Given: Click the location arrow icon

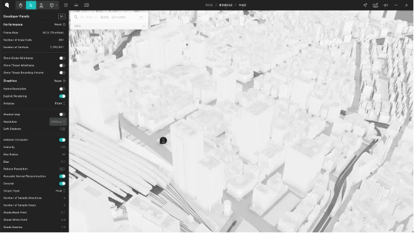Looking at the screenshot, I should (365, 5).
